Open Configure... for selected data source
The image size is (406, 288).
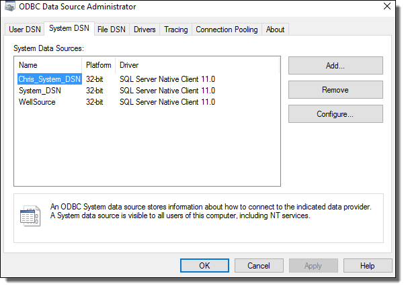pyautogui.click(x=335, y=113)
